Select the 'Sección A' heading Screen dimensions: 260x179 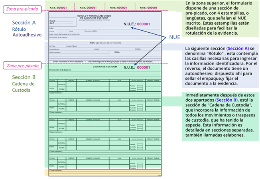tap(24, 23)
